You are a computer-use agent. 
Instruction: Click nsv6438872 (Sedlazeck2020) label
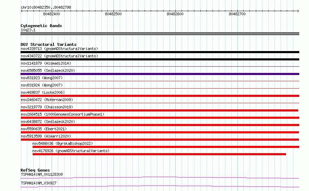pos(48,122)
